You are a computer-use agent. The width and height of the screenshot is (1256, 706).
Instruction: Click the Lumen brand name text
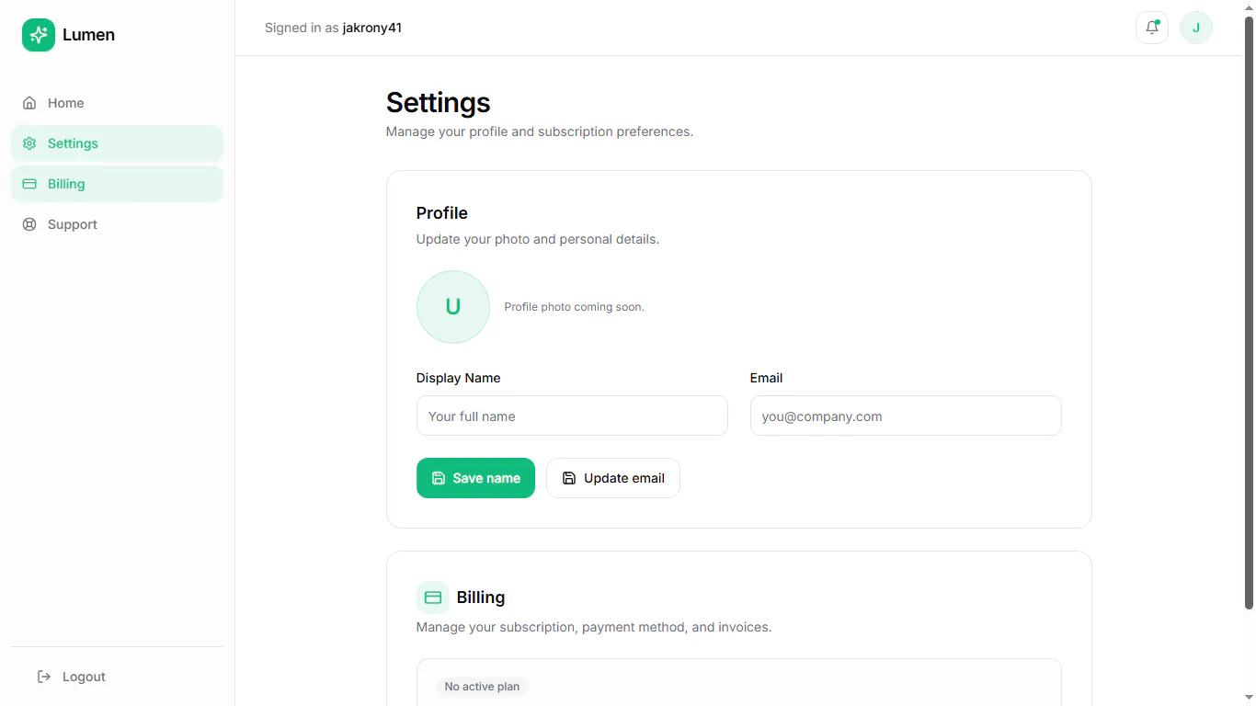click(89, 35)
